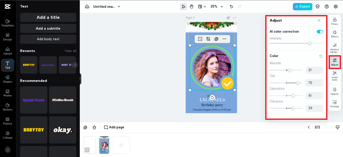The height and width of the screenshot is (157, 343).
Task: Click the Vibrance value field 39
Action: (x=314, y=108)
